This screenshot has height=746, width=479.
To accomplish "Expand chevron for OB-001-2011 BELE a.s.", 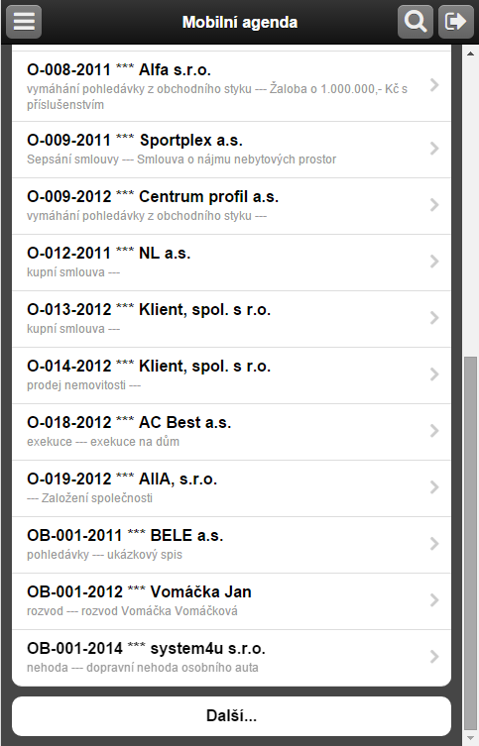I will pyautogui.click(x=434, y=544).
